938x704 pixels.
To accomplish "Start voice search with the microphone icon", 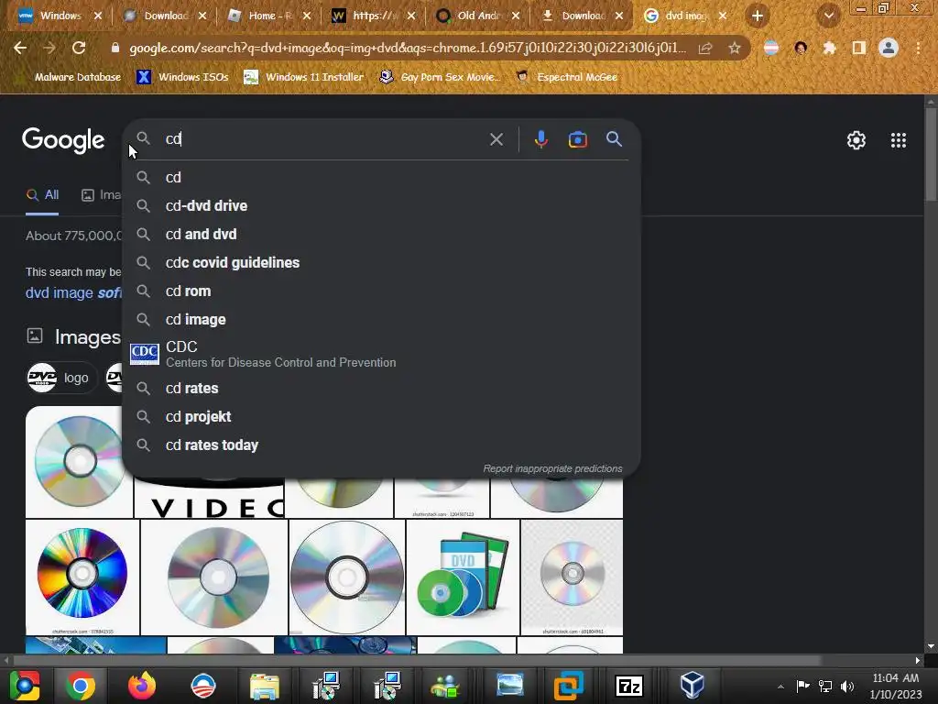I will 540,139.
